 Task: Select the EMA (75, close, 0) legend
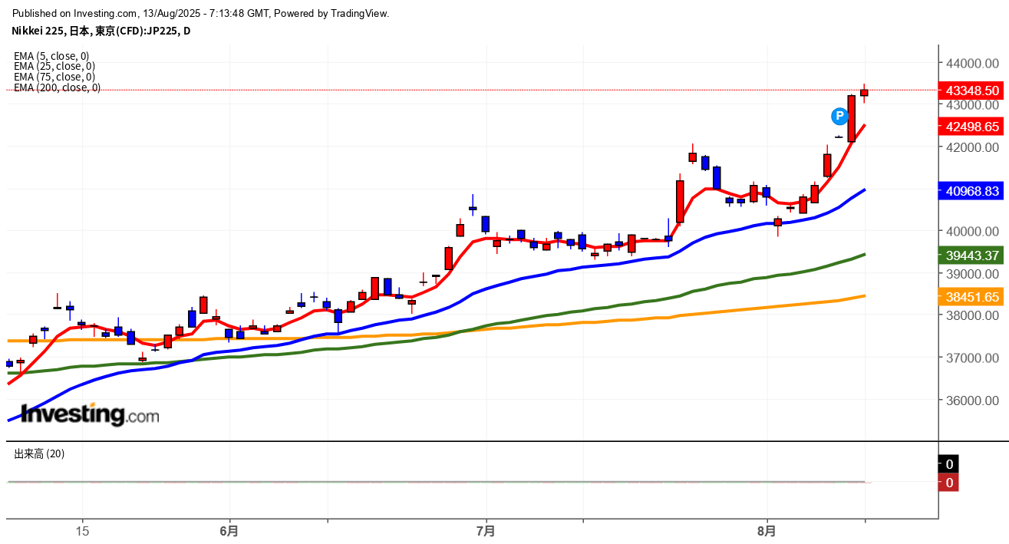(x=54, y=77)
